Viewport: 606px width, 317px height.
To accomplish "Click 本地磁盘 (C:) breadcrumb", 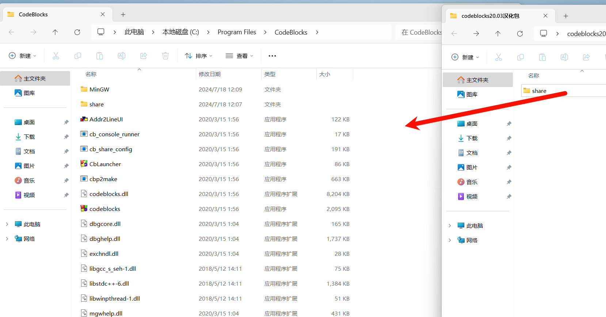I will click(181, 32).
